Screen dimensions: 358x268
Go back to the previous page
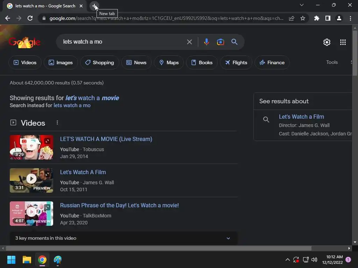pyautogui.click(x=8, y=18)
